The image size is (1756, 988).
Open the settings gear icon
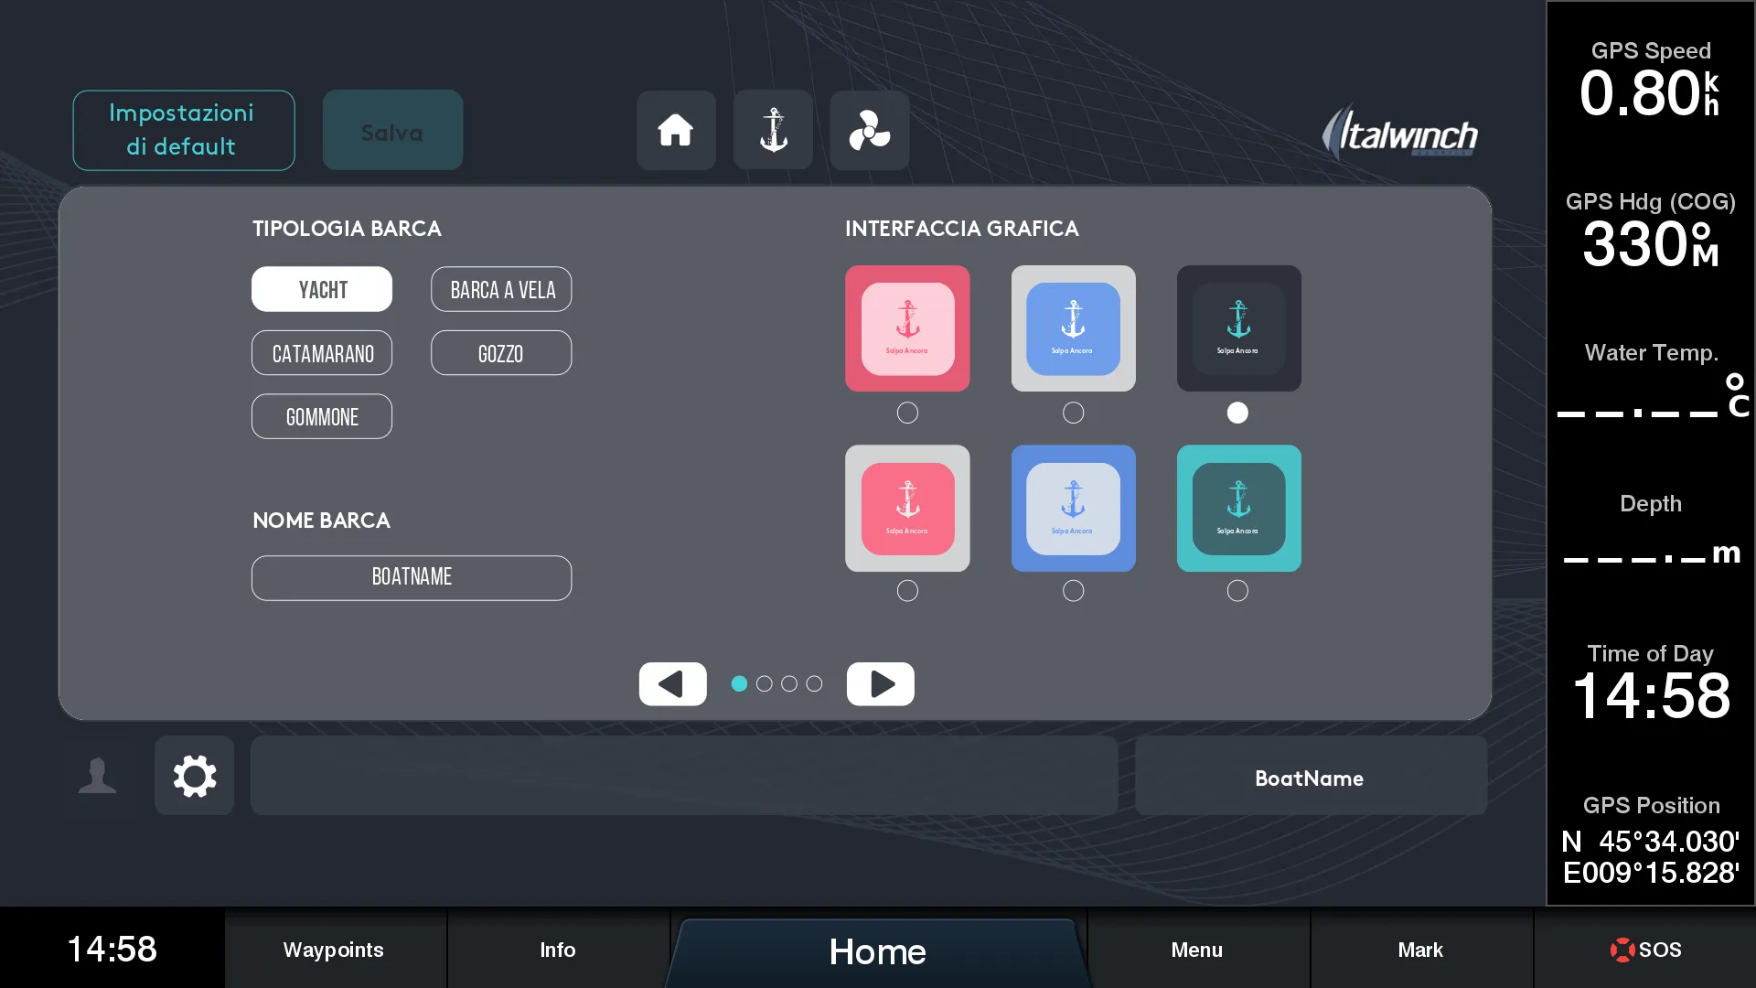[194, 776]
